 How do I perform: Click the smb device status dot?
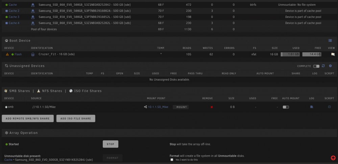tap(6, 107)
